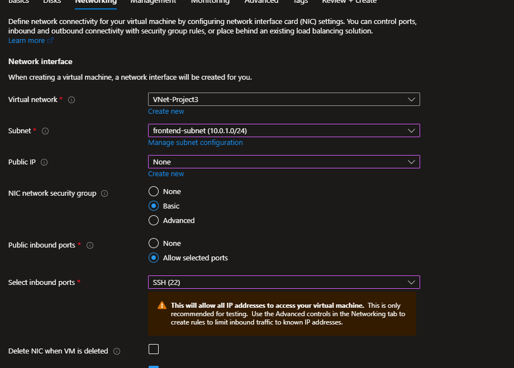514x368 pixels.
Task: Open Manage subnet configuration link
Action: [195, 143]
